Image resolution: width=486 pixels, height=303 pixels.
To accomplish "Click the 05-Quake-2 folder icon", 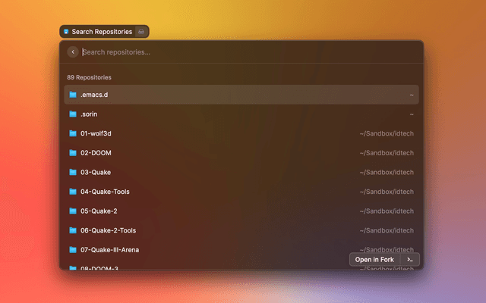I will point(73,211).
